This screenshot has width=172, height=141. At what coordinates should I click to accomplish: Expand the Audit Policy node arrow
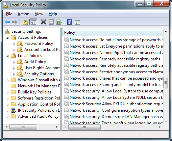(14, 62)
